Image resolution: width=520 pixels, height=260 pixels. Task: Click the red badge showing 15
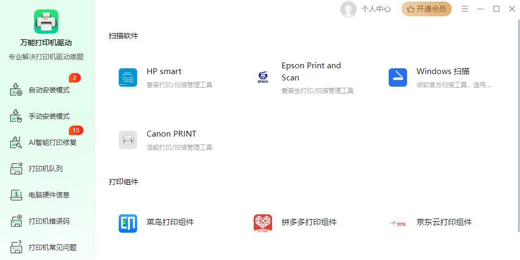pyautogui.click(x=76, y=130)
